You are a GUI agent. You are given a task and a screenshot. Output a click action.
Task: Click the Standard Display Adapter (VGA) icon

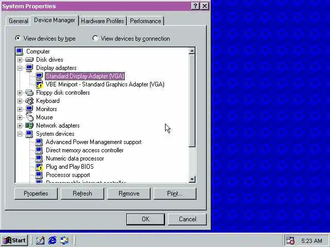coord(39,76)
